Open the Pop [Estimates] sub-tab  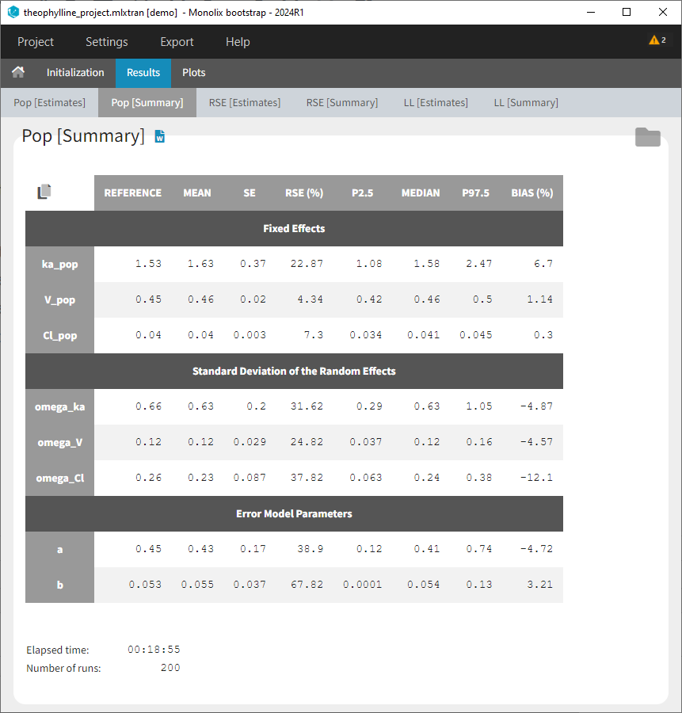coord(49,103)
